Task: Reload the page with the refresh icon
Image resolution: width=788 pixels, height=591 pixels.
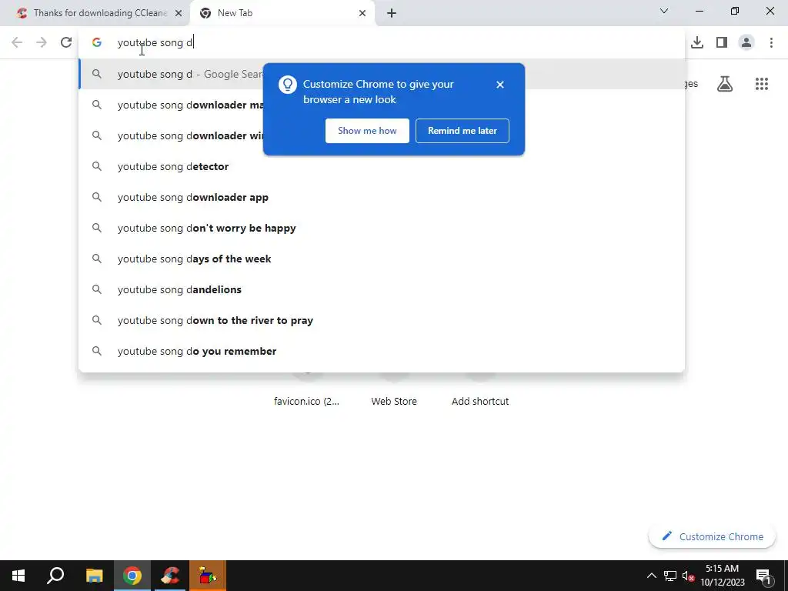Action: click(66, 43)
